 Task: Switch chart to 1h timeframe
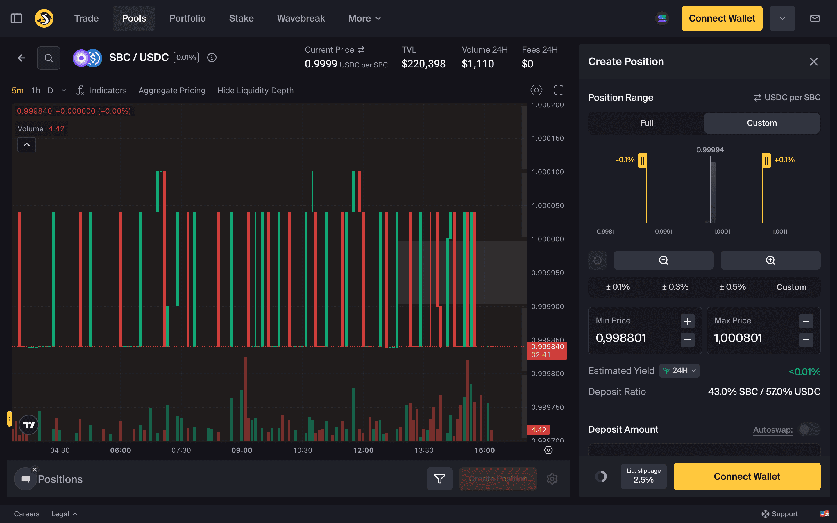(x=36, y=91)
